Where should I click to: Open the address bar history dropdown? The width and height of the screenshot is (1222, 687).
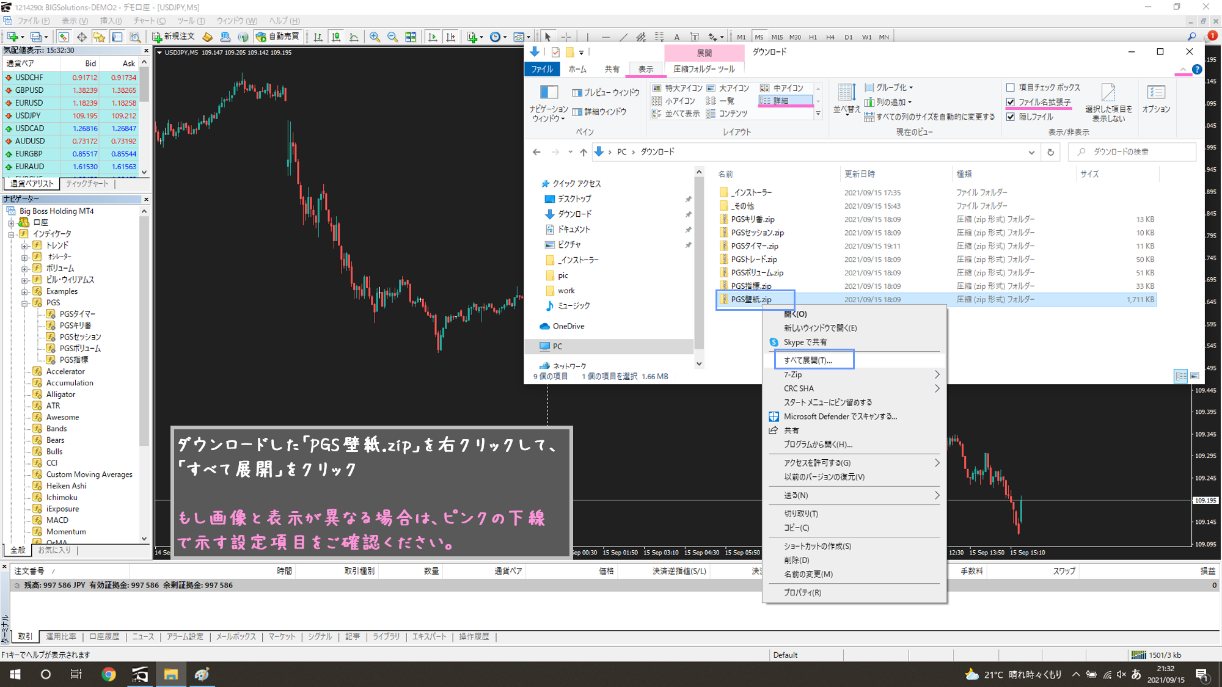(x=1031, y=152)
